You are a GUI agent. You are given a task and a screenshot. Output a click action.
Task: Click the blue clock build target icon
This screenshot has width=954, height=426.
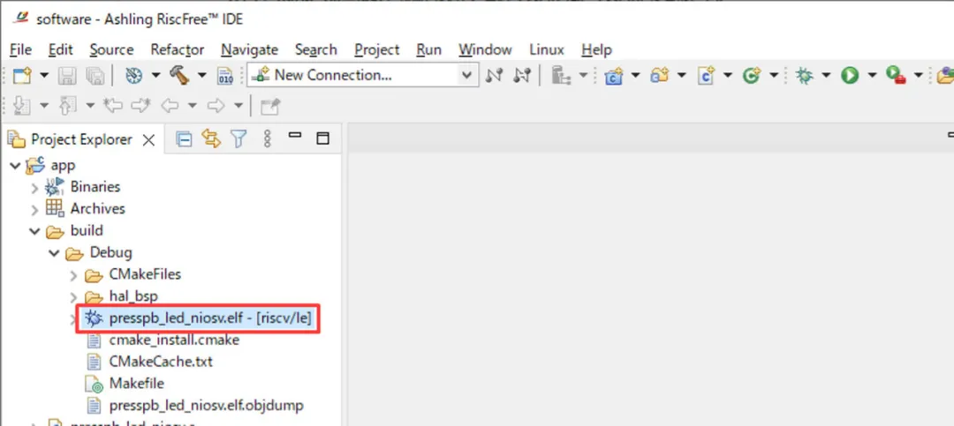(134, 75)
